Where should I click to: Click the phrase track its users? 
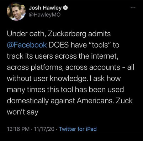[x=30, y=56]
